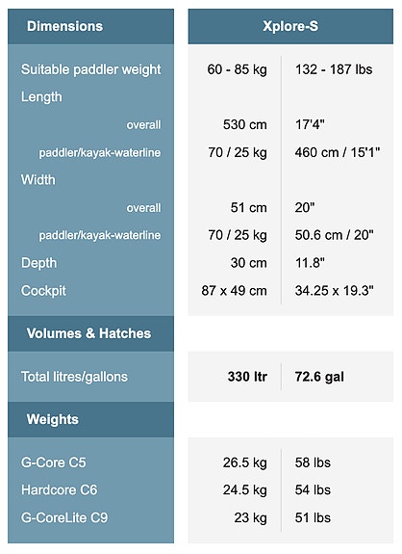Select the 87 x 49 cm cockpit size
The width and height of the screenshot is (402, 554).
pyautogui.click(x=234, y=291)
